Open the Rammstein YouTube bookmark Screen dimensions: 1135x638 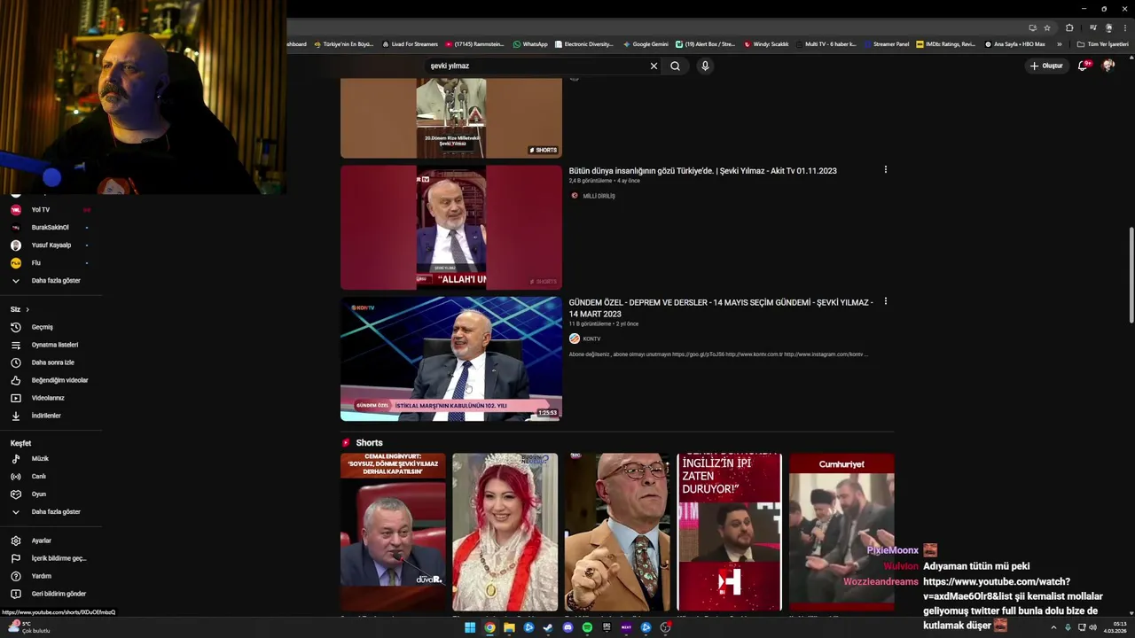474,44
